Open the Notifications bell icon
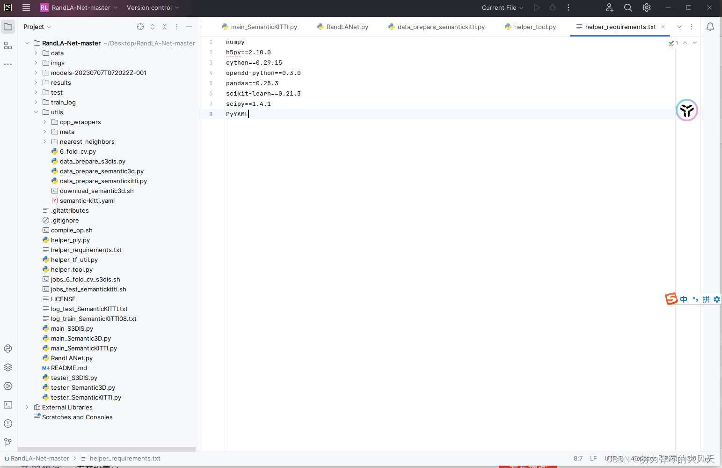 710,26
